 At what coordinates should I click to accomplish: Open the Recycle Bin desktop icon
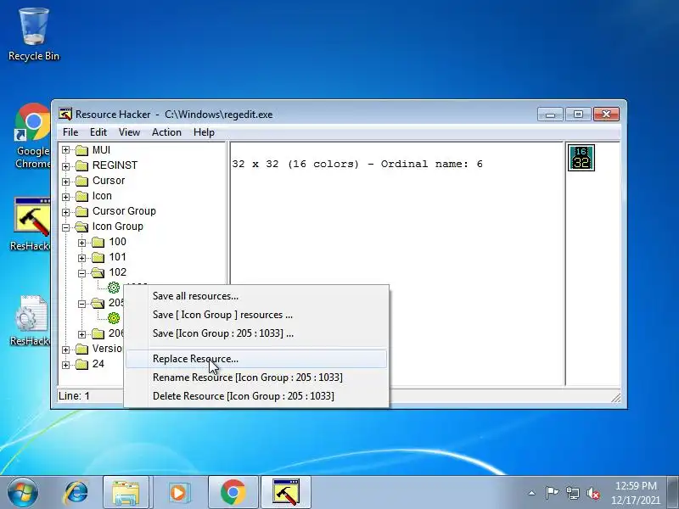33,35
